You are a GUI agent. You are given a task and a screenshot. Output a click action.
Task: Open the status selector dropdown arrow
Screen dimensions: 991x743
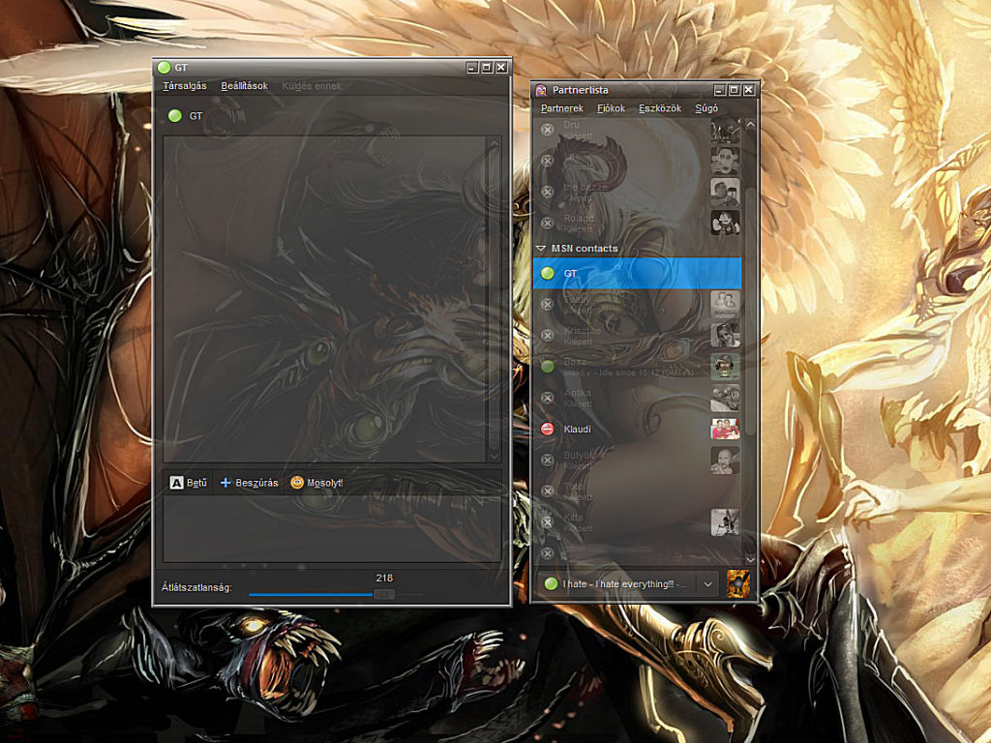tap(708, 584)
